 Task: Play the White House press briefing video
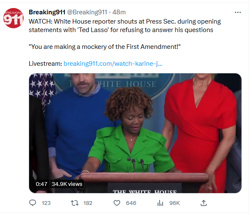pos(135,133)
